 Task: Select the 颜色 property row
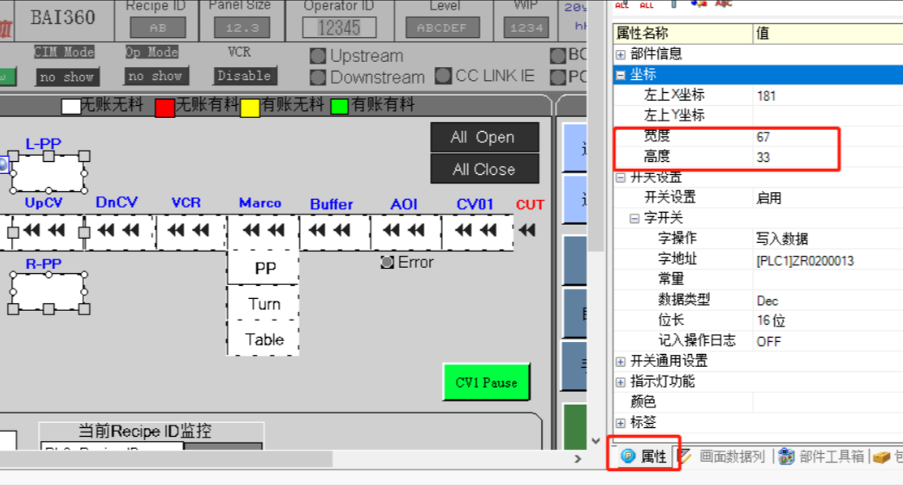(758, 402)
